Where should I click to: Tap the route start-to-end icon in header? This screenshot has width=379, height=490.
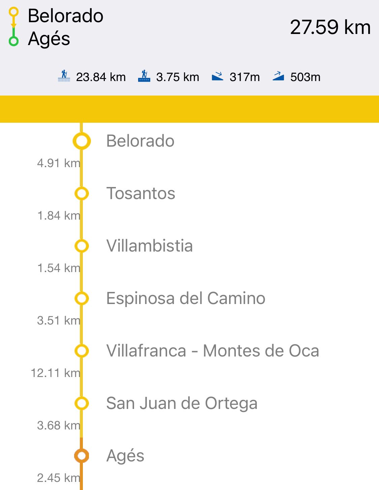13,27
